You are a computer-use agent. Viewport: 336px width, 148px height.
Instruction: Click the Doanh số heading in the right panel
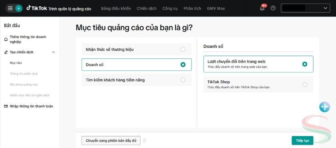click(x=213, y=46)
